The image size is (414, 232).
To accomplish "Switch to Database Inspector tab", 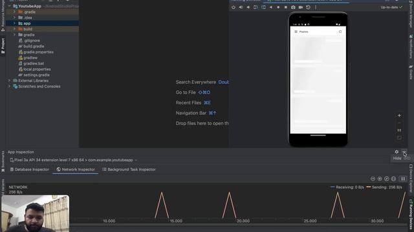I will click(30, 169).
